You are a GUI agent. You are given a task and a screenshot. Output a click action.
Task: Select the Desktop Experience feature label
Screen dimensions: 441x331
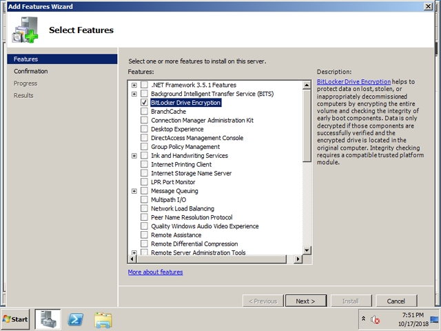[177, 129]
